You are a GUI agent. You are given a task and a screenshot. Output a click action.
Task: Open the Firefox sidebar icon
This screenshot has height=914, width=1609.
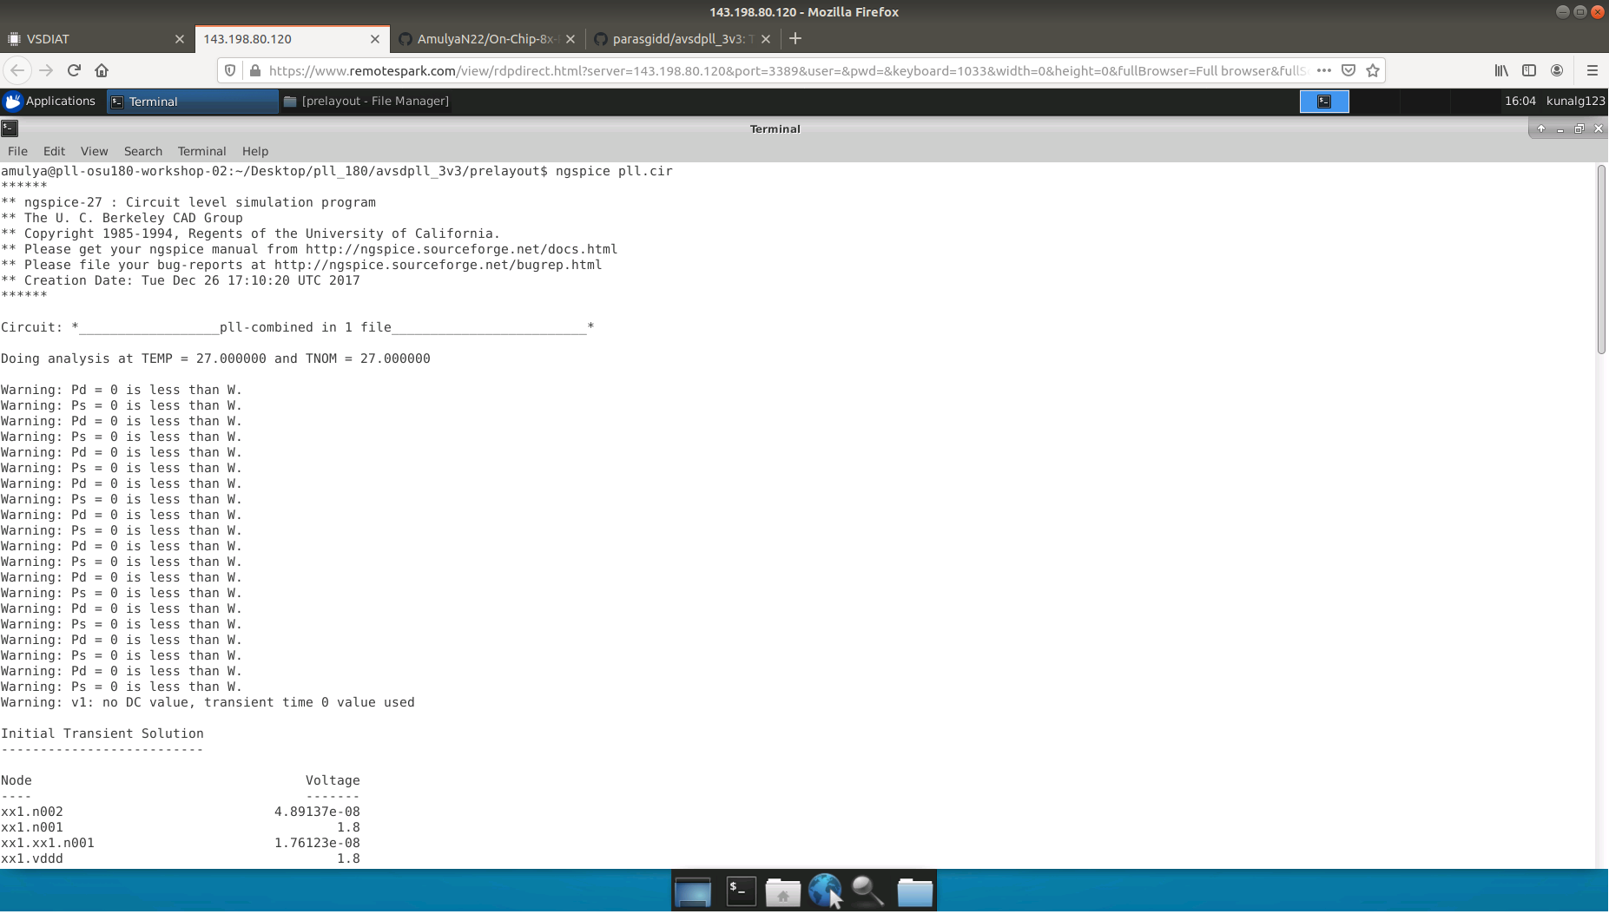[1530, 70]
